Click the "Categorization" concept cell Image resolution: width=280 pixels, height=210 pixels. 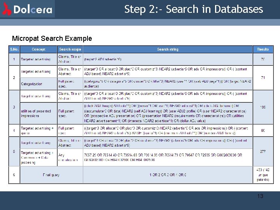tap(38, 84)
